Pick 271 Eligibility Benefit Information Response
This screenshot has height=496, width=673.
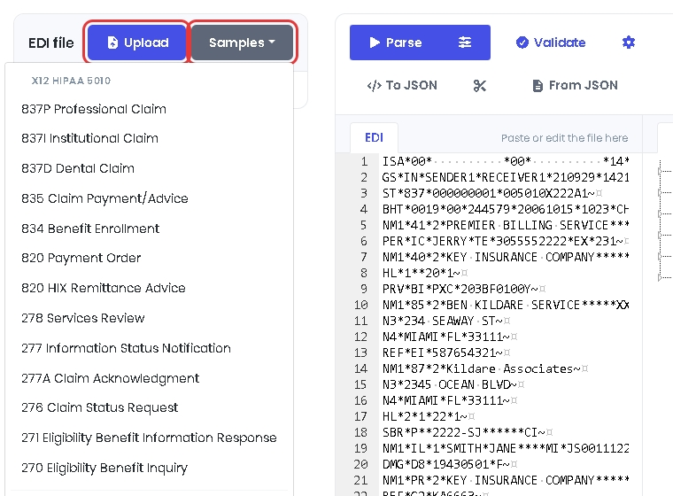(149, 438)
